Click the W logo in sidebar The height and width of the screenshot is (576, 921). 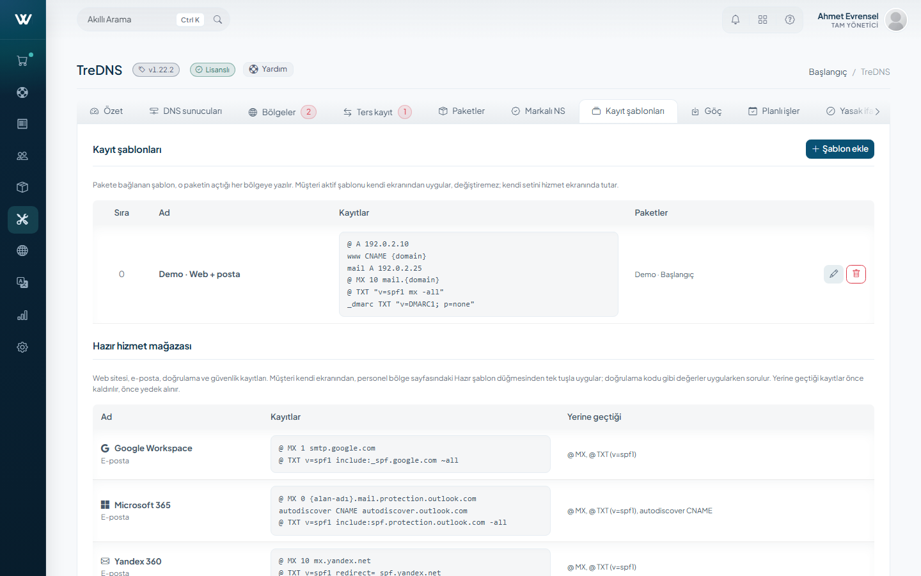(x=23, y=19)
